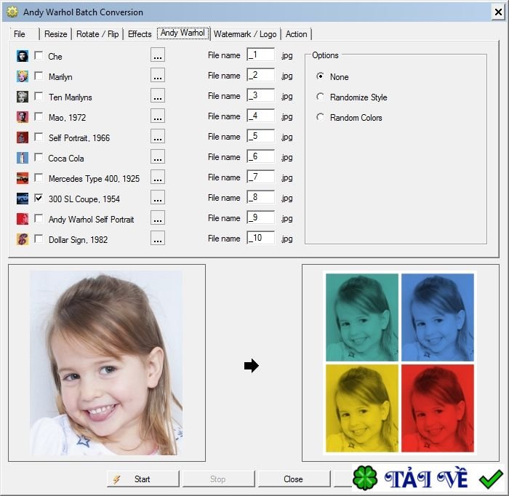Edit the file name field containing _10
509x496 pixels.
coord(260,238)
